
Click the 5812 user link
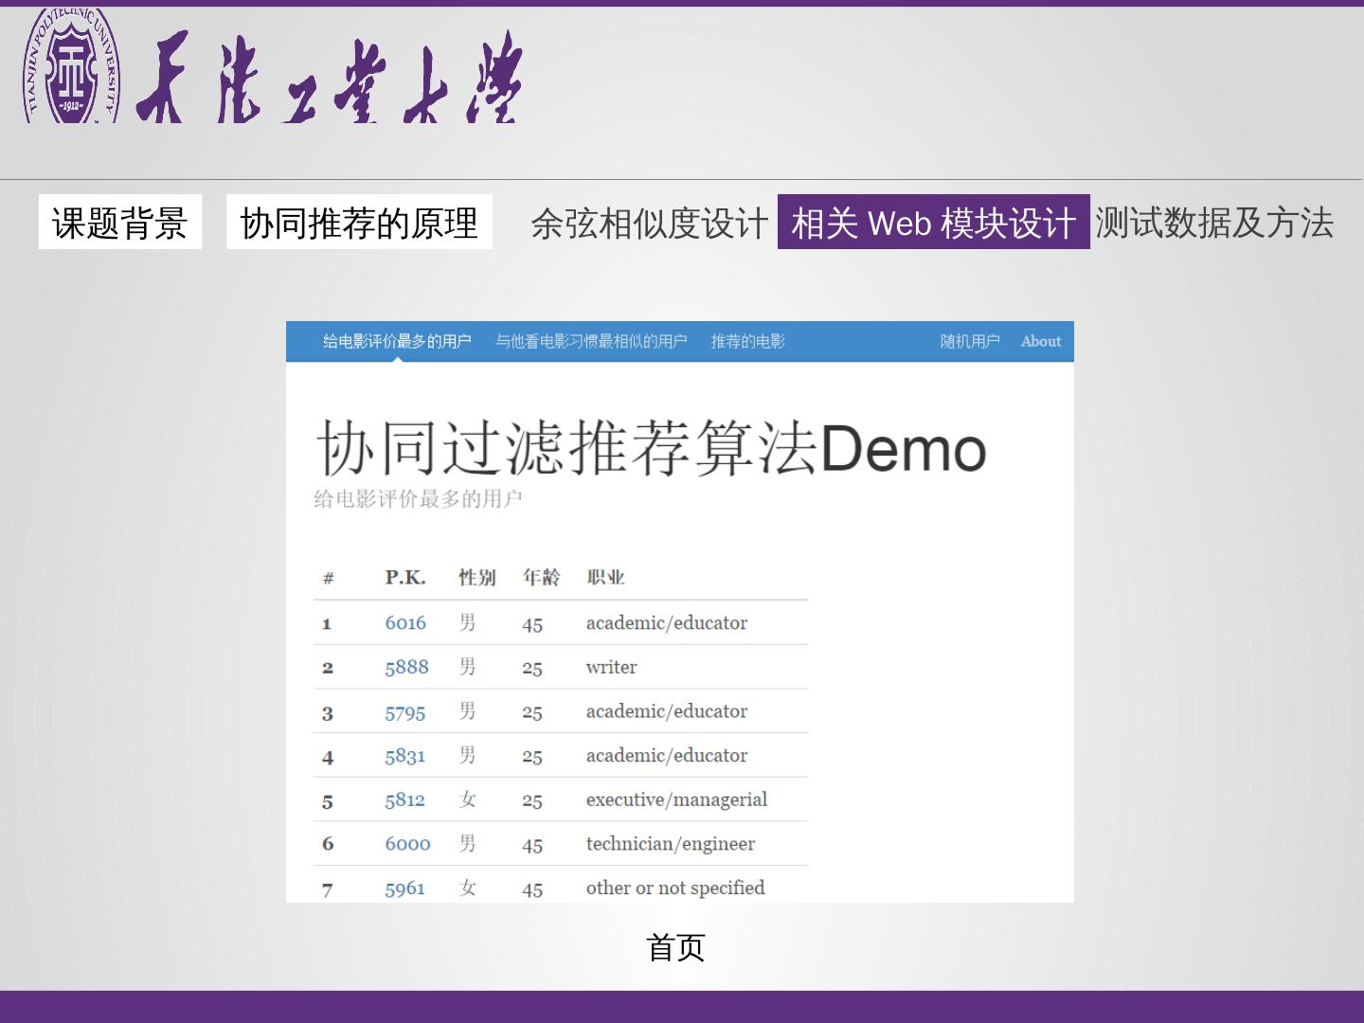(x=404, y=799)
